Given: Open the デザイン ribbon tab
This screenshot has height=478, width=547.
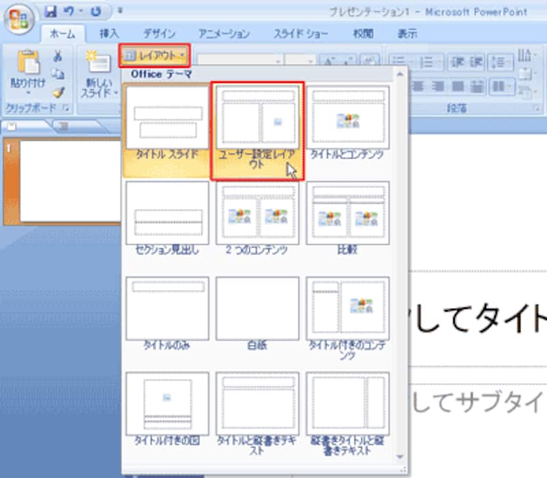Looking at the screenshot, I should point(159,34).
